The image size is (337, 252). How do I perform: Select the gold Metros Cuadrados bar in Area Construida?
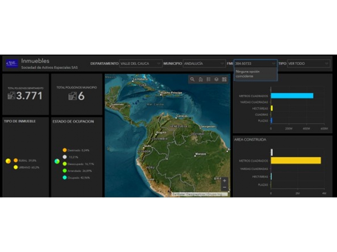pyautogui.click(x=296, y=160)
